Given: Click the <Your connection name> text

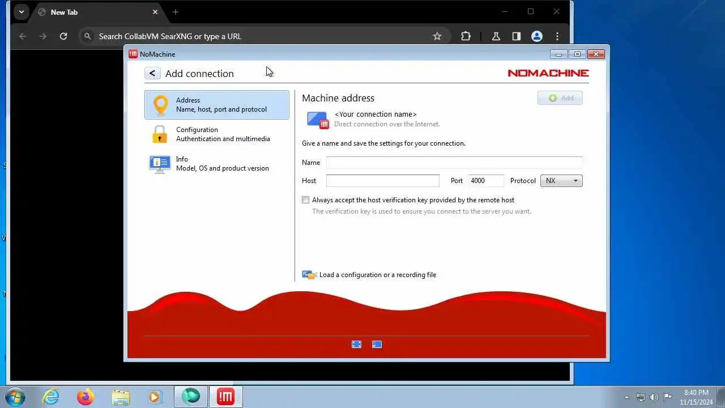Looking at the screenshot, I should coord(376,114).
